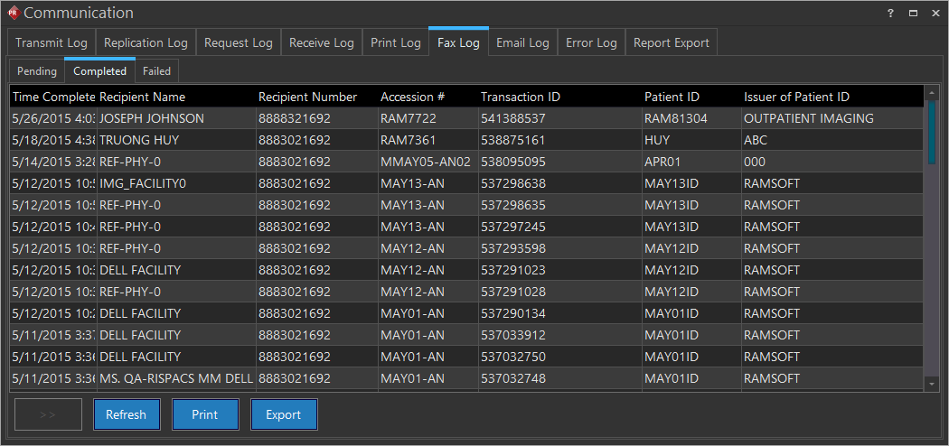Click the scrollbar up arrow
Viewport: 949px width, 446px height.
click(x=932, y=92)
